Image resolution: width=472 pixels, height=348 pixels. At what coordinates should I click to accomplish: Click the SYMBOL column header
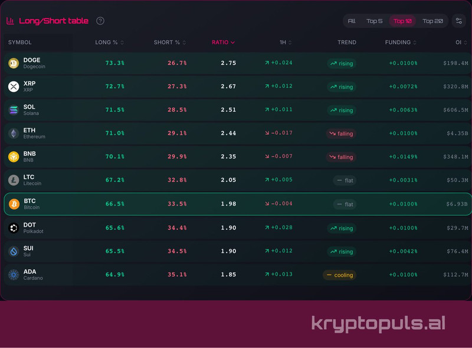20,42
